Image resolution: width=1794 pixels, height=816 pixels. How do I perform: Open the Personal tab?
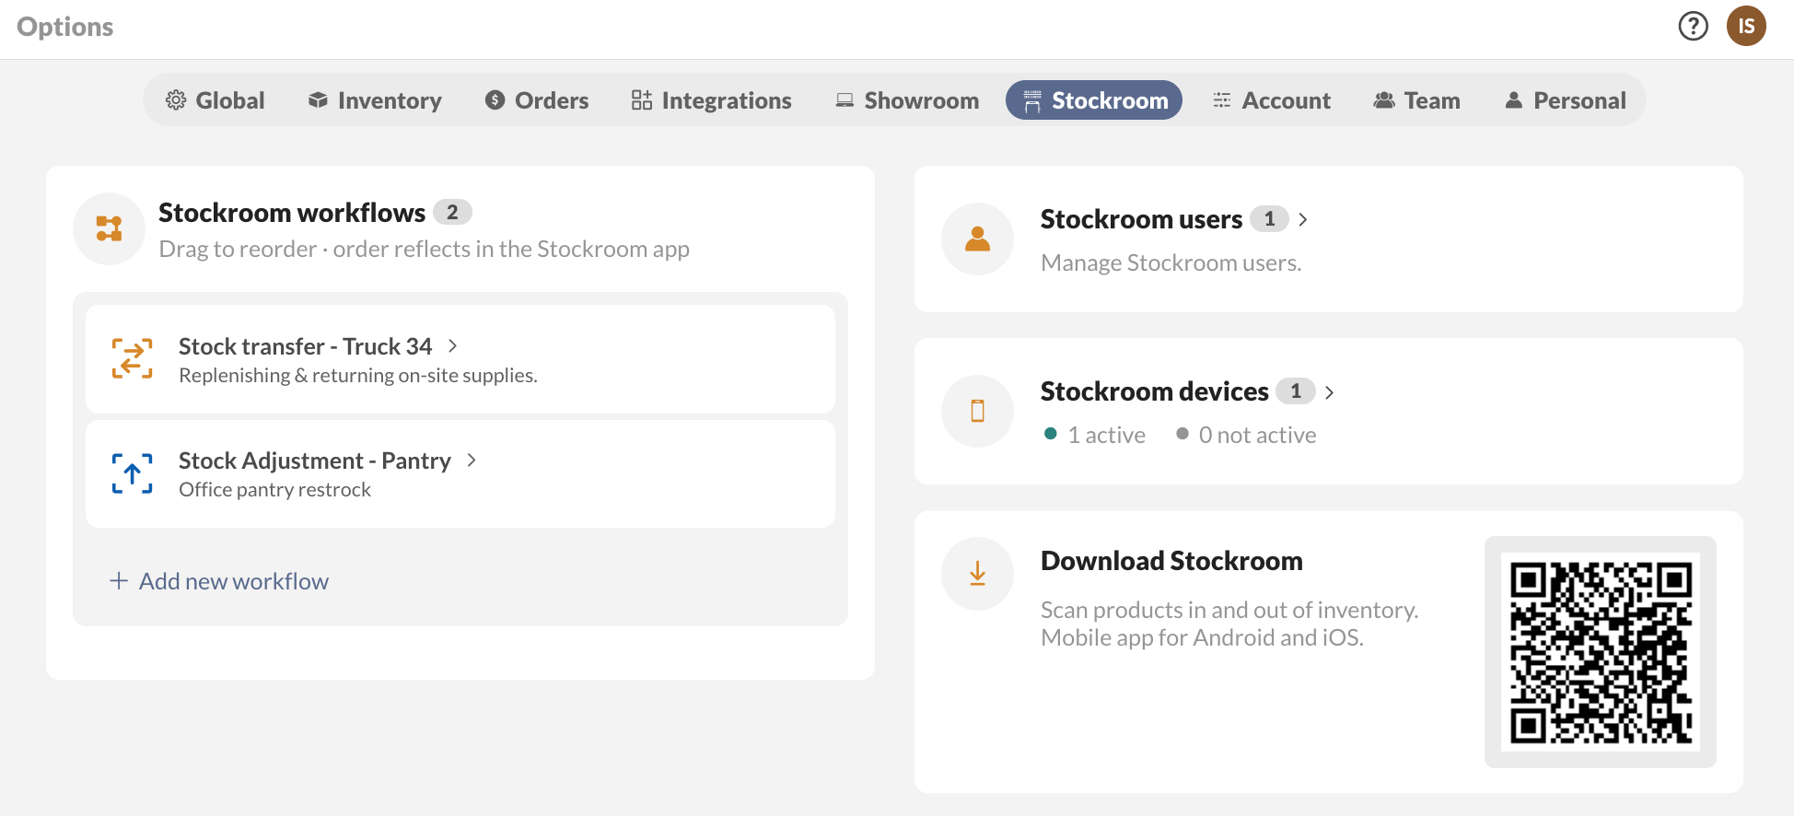point(1566,100)
